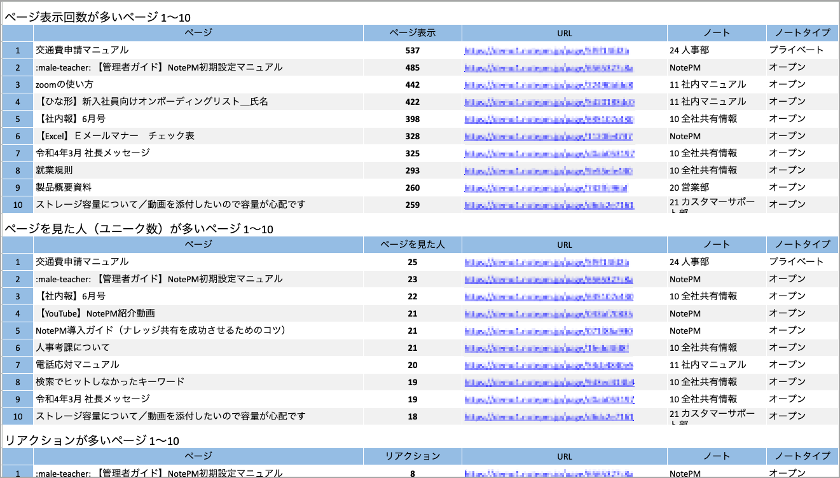The image size is (840, 478).
Task: Open the URL link for 電話応対マニュアル
Action: [x=548, y=365]
